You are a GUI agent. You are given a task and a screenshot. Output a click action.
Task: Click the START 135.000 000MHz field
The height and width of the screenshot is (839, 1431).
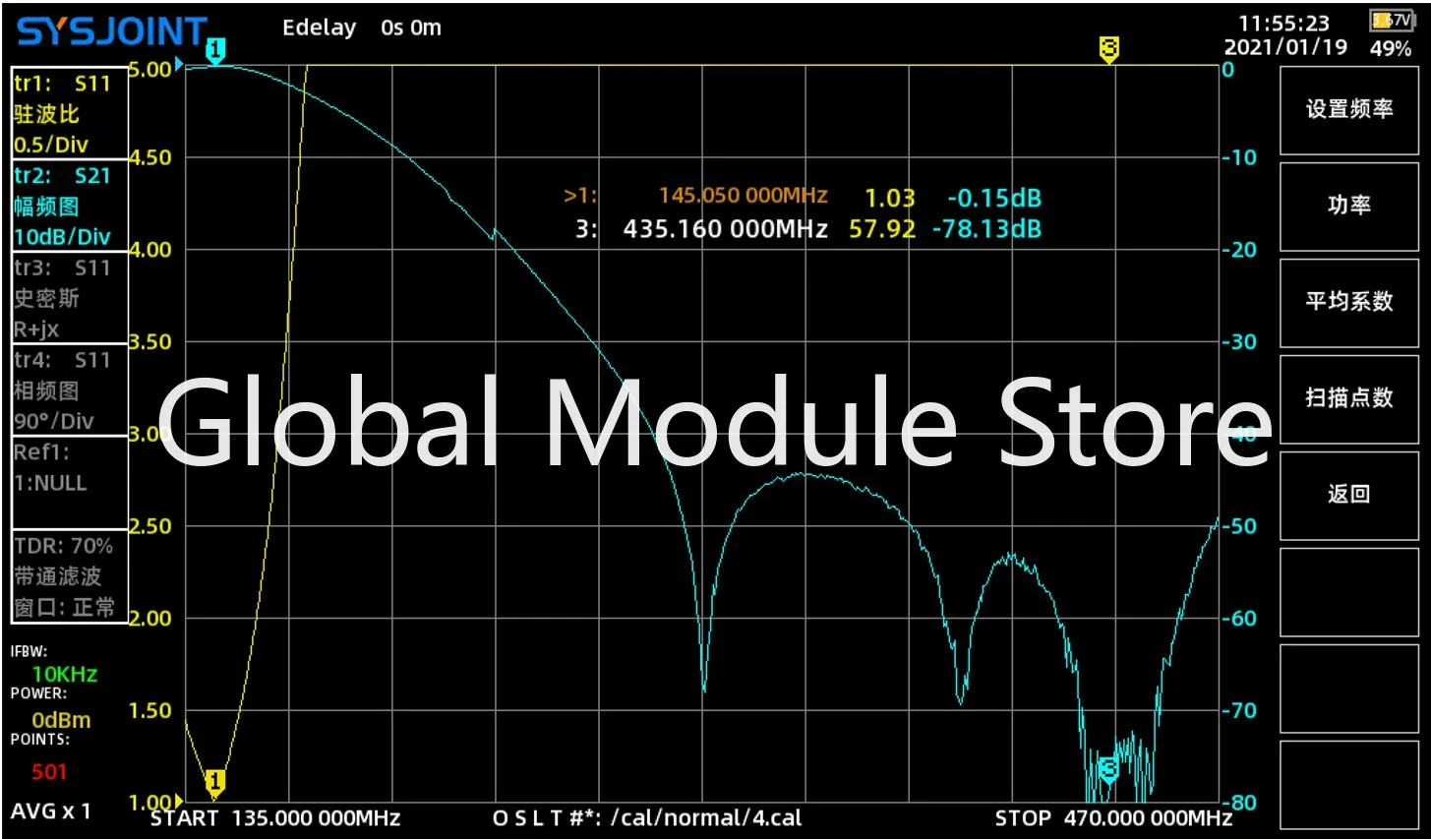tap(275, 818)
